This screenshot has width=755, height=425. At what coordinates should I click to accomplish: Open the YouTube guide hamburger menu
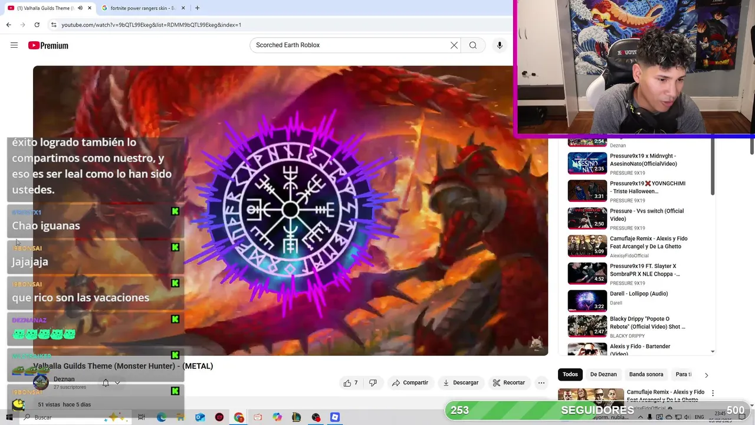(14, 45)
